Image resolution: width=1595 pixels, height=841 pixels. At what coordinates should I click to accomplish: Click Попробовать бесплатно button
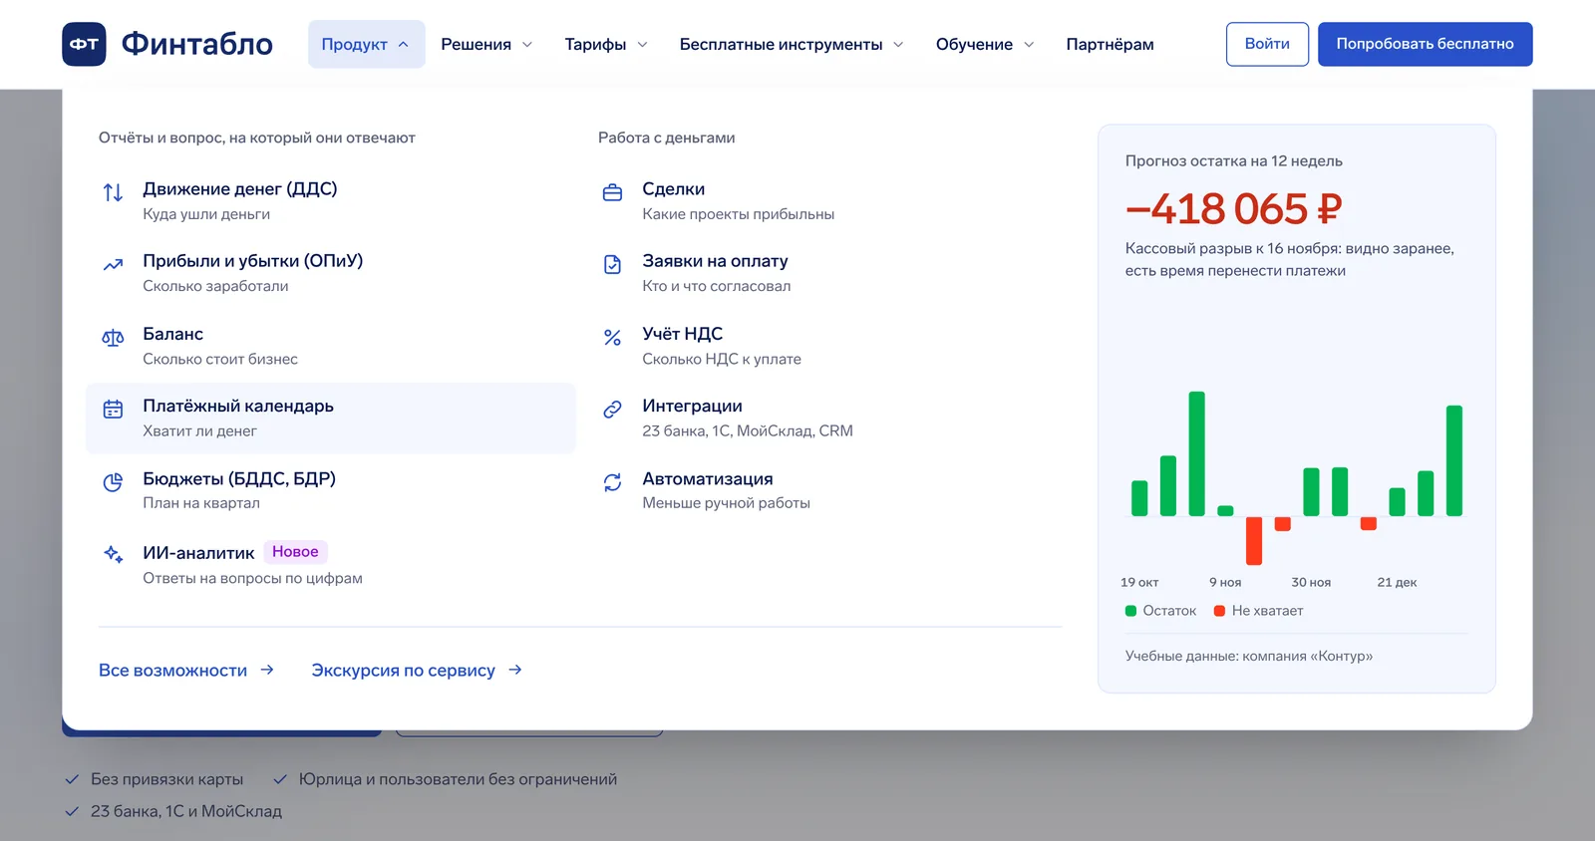click(x=1425, y=44)
